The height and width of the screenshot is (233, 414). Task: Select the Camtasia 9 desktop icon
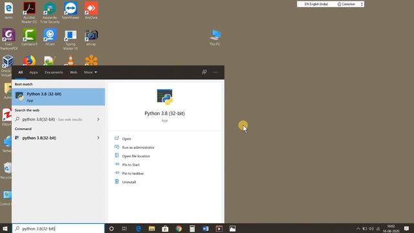[29, 37]
